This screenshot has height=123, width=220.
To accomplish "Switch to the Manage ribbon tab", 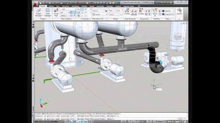I will pos(109,6).
